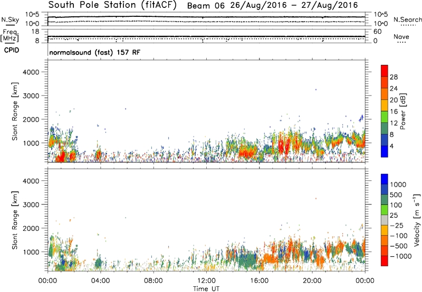Screen dimensions: 422x292
Task: Click the isolated blue power echo near 3300 km
Action: point(316,90)
